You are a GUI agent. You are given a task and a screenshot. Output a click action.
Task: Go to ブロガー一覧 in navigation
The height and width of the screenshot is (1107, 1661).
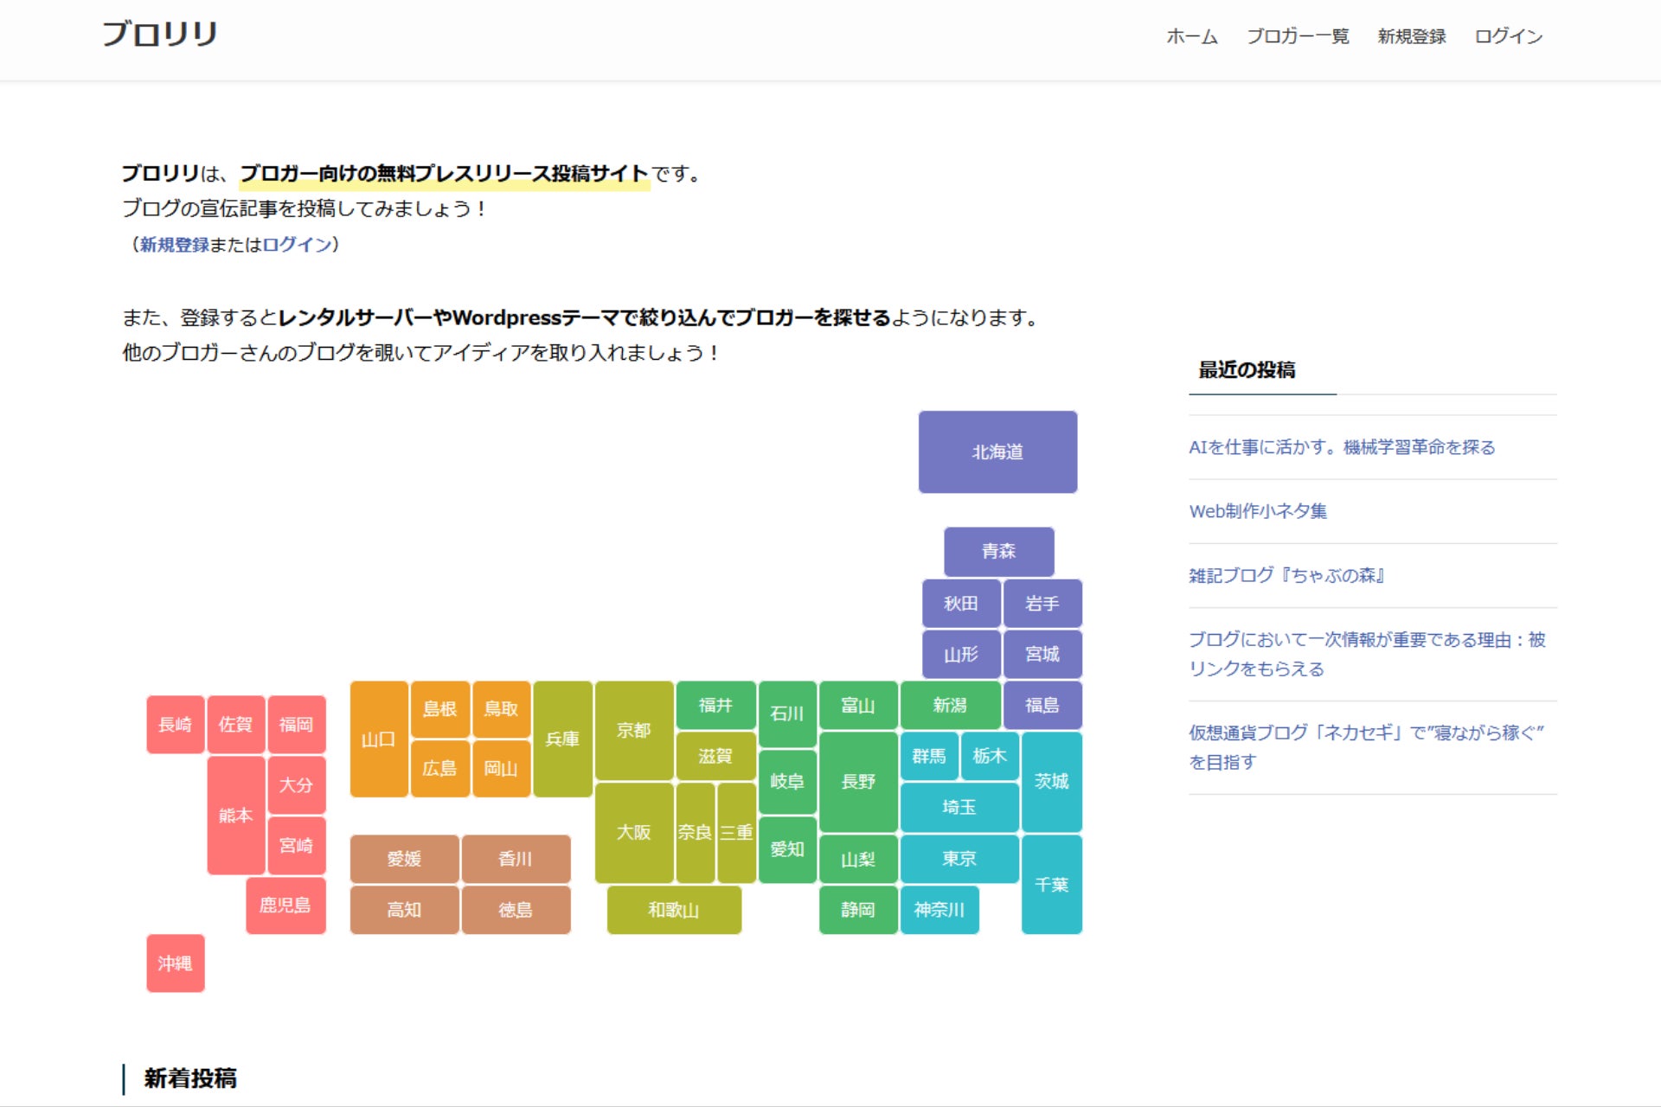(x=1297, y=36)
